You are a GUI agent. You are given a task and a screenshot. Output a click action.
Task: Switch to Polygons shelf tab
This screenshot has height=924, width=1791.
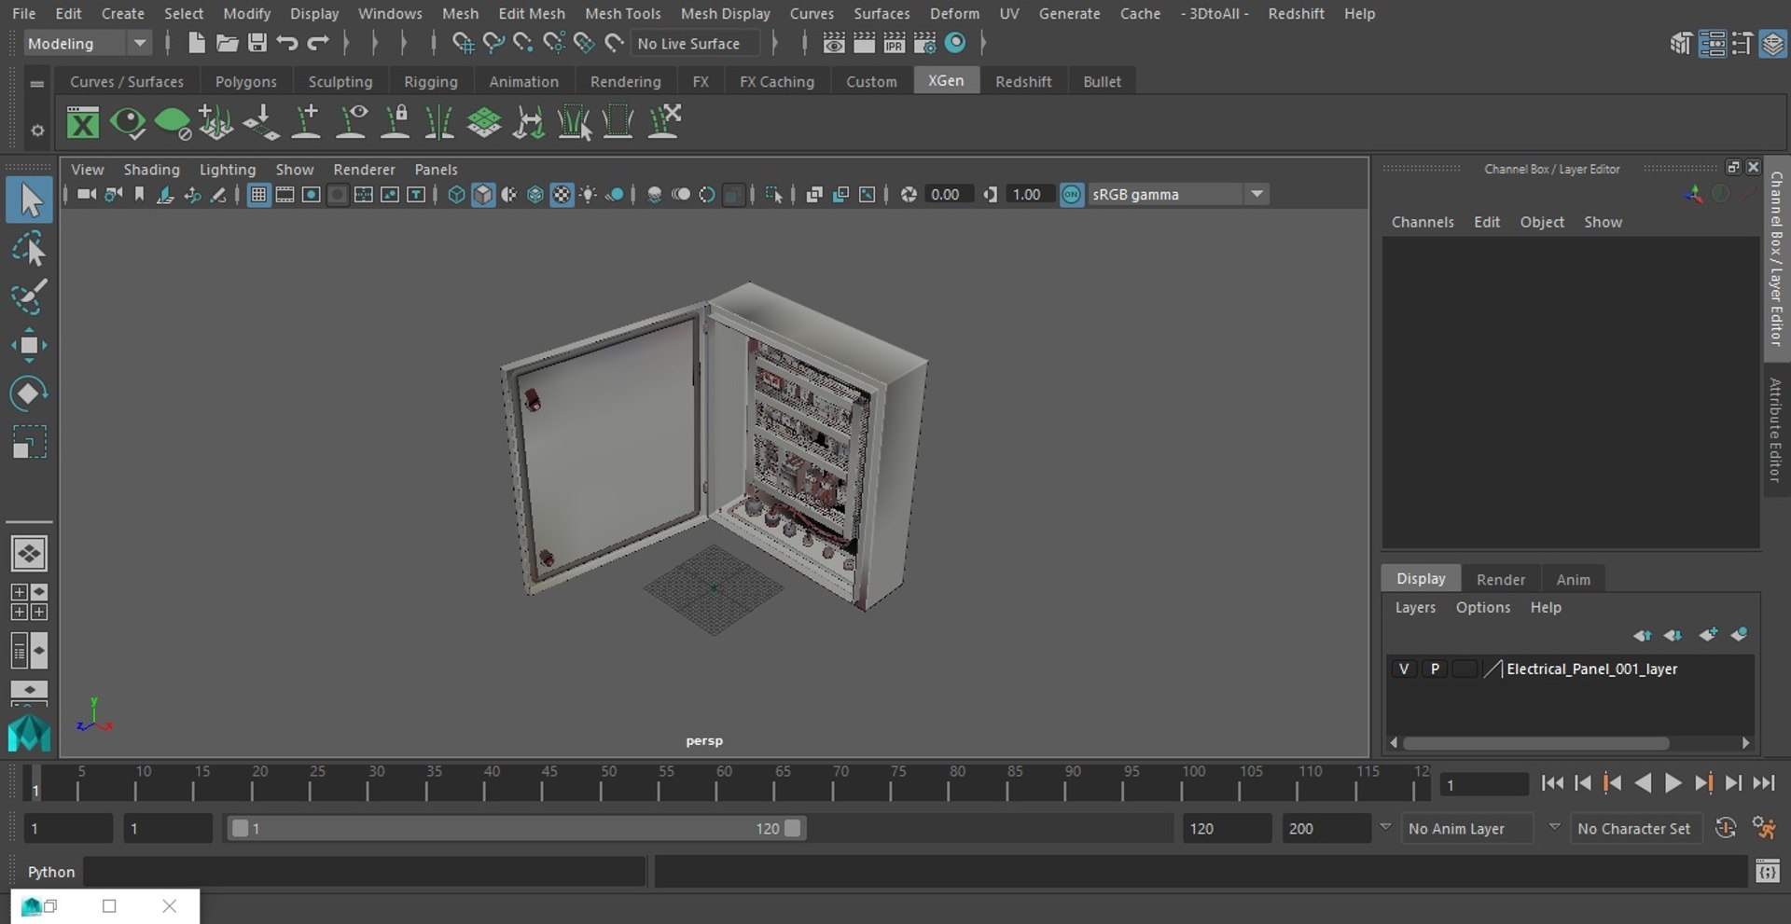tap(246, 81)
